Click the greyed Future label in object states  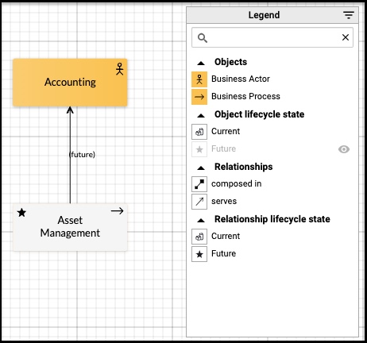pyautogui.click(x=223, y=148)
